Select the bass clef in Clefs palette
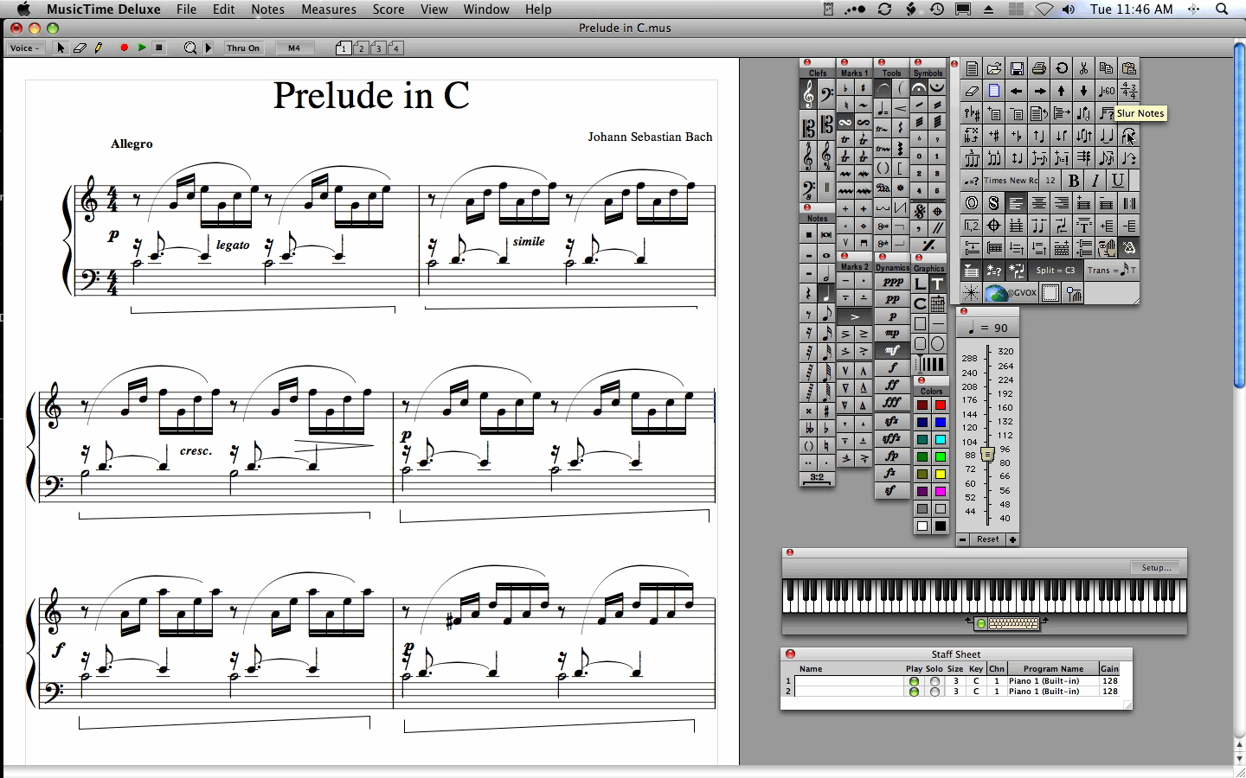 pyautogui.click(x=826, y=93)
